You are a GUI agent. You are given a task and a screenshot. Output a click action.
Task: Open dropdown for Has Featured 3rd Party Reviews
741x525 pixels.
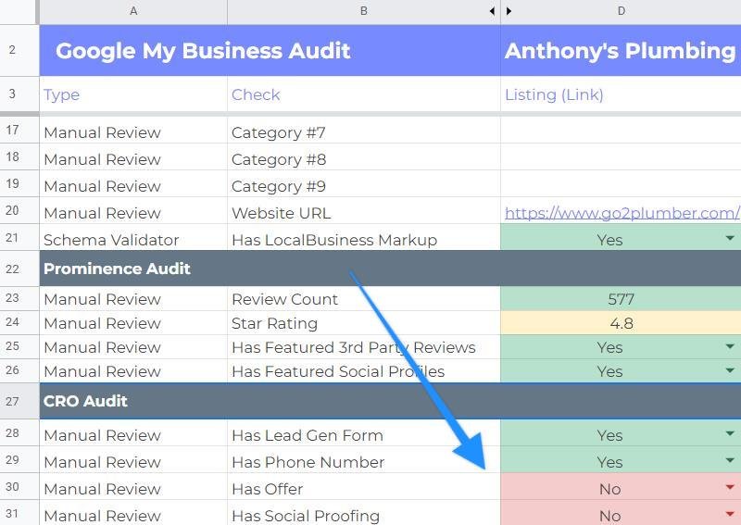730,346
